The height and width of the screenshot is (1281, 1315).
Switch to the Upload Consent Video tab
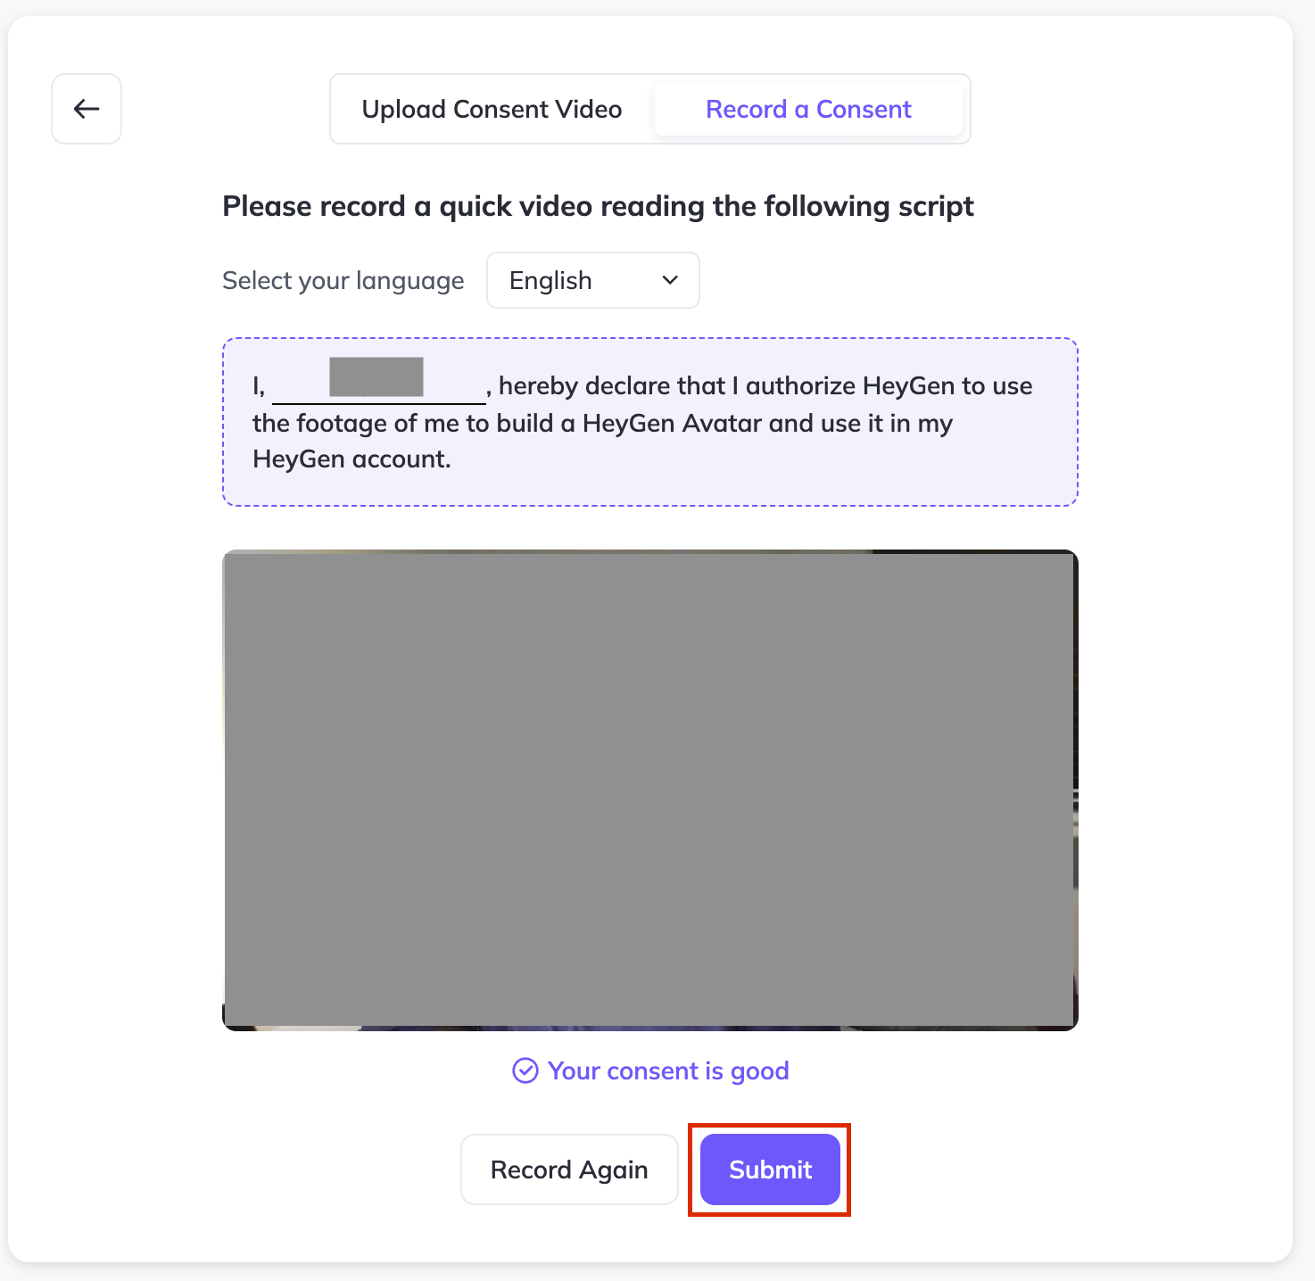click(492, 109)
